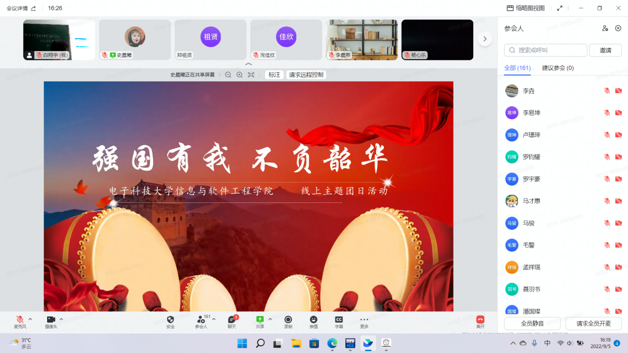Switch to the 建议参会 (0) tab
The height and width of the screenshot is (353, 628).
pos(558,68)
